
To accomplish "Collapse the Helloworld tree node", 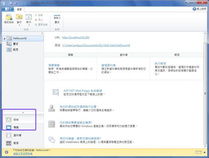I will (x=5, y=38).
